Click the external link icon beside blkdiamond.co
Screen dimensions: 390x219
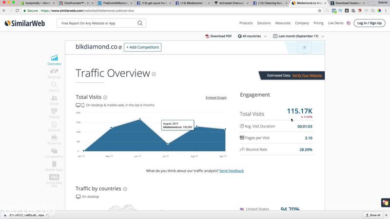tap(120, 47)
